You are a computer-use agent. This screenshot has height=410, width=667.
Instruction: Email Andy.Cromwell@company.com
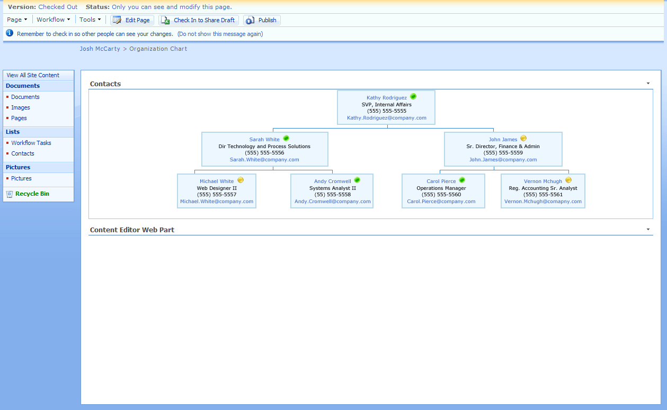[333, 202]
